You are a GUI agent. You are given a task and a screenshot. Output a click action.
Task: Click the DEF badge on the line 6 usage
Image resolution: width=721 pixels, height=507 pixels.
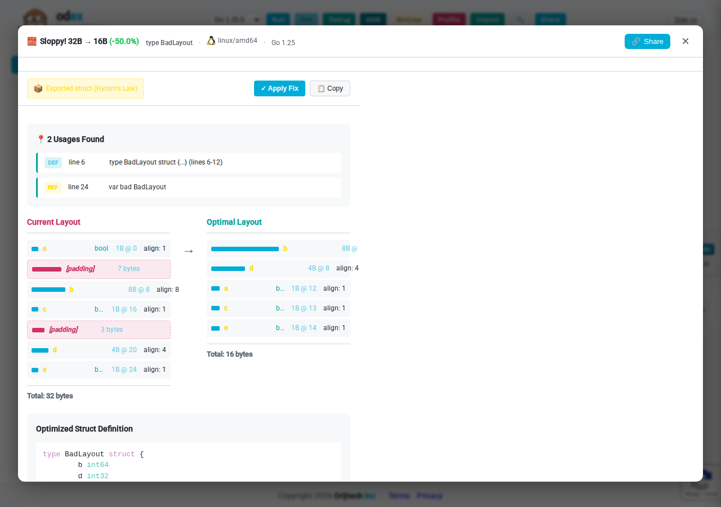point(52,162)
